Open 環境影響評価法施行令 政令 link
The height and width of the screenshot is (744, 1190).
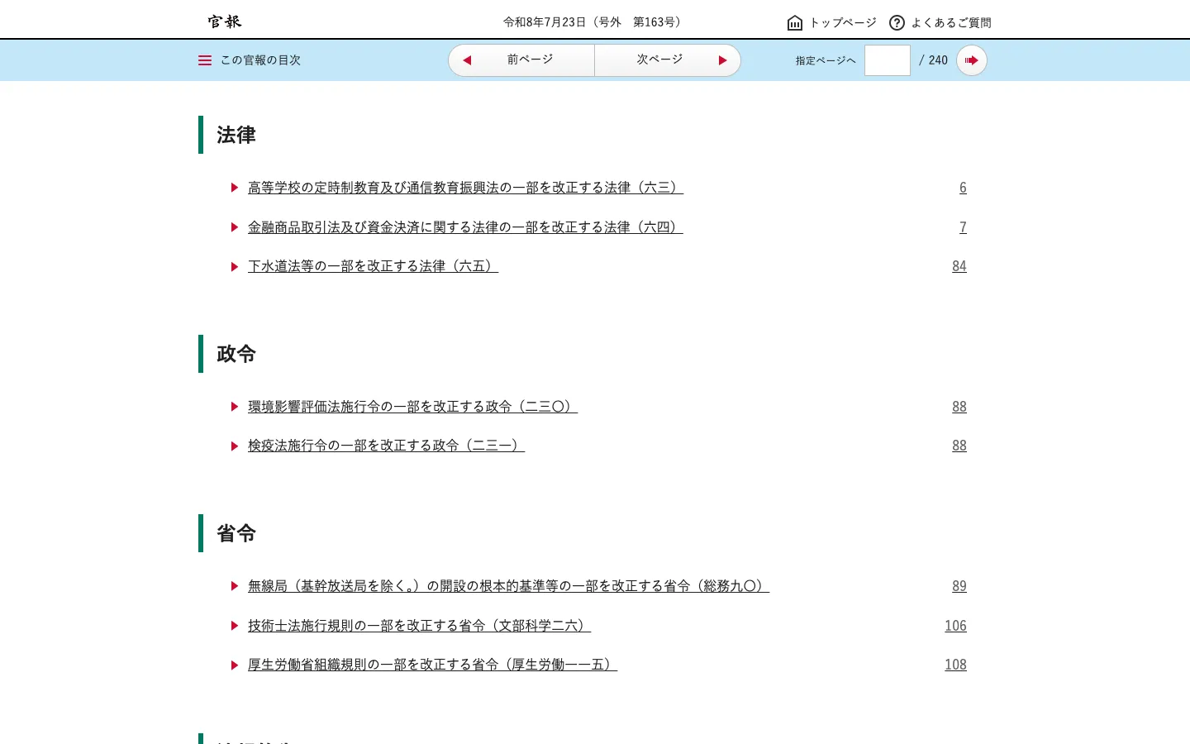[412, 407]
